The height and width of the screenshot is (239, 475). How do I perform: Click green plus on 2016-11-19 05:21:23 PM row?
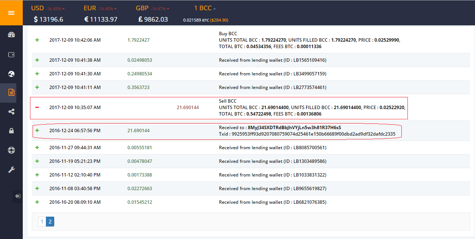click(37, 161)
